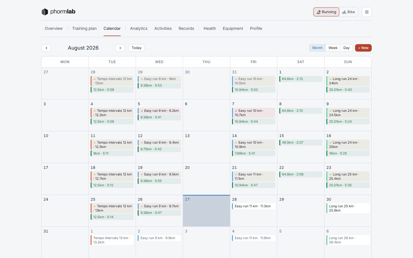Image resolution: width=413 pixels, height=258 pixels.
Task: Select Day view
Action: point(346,48)
